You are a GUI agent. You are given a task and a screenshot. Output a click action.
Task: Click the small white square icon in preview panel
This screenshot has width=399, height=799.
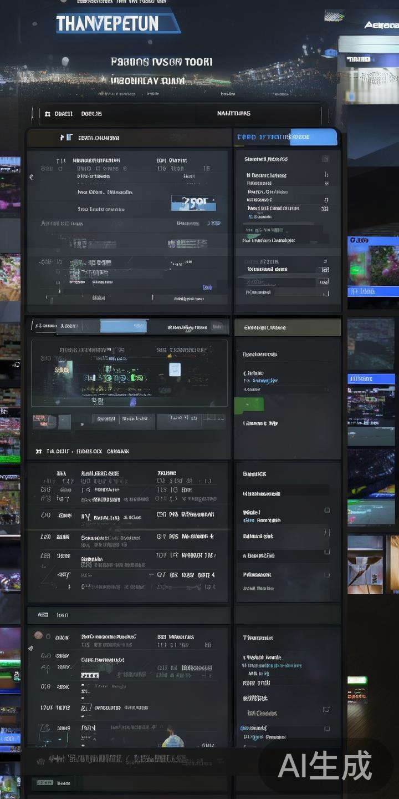tap(175, 370)
